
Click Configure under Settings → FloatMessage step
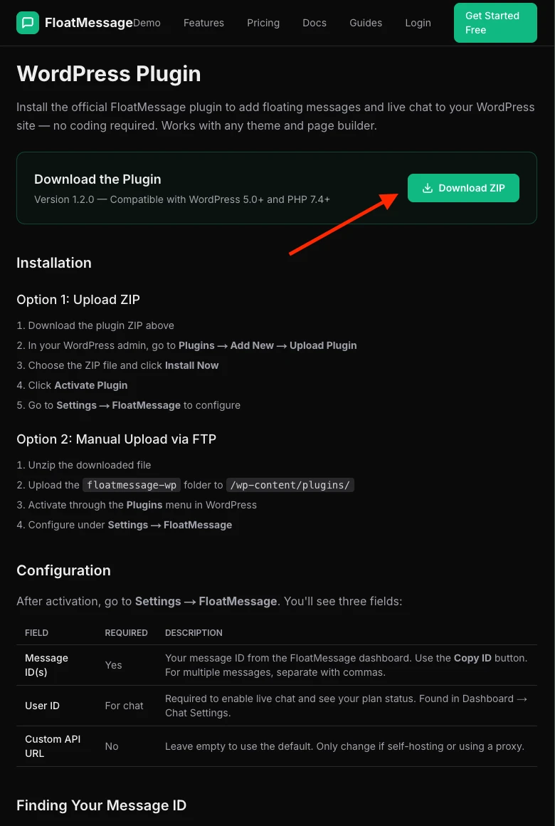[125, 526]
